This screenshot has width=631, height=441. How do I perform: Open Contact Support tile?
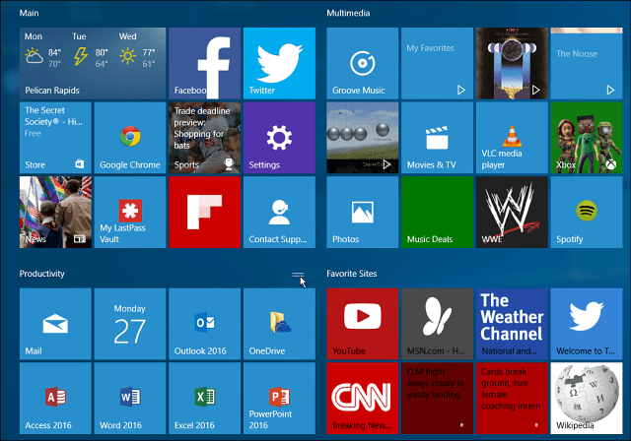279,212
